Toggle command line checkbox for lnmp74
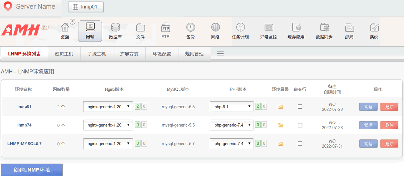 (x=300, y=125)
